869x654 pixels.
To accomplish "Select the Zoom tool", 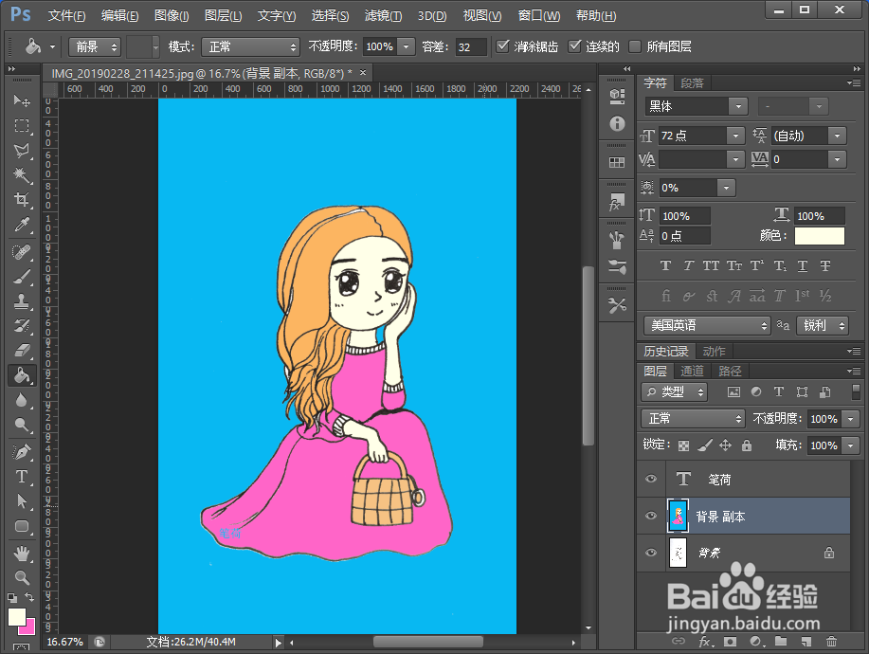I will pos(22,576).
